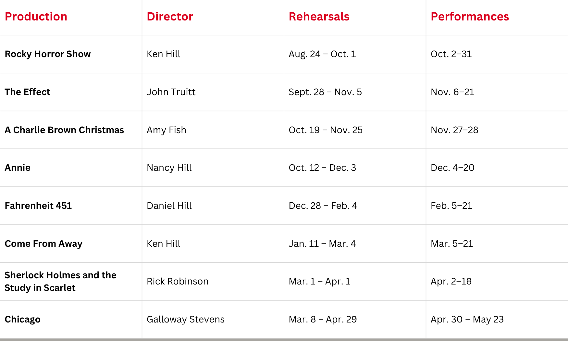Click the Rehearsals column header
Image resolution: width=568 pixels, height=341 pixels.
click(319, 17)
